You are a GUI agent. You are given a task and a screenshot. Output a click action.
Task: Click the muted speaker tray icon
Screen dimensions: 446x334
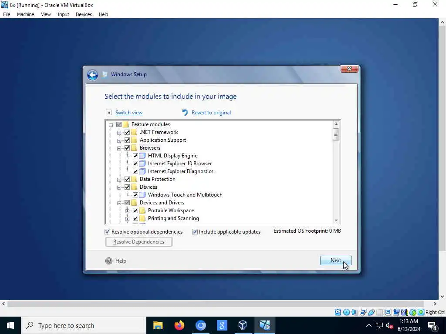pos(389,325)
